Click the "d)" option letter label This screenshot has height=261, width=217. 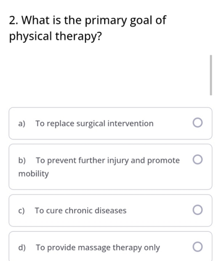[x=22, y=247]
